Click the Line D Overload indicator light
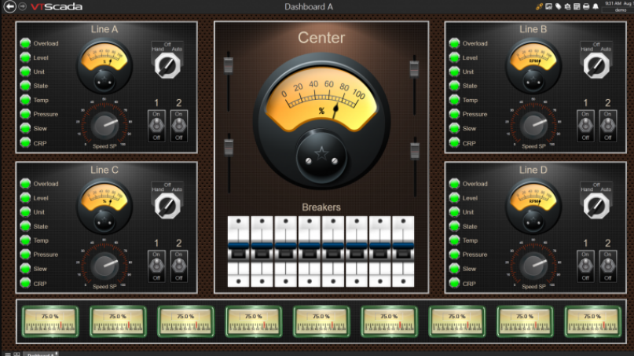This screenshot has width=634, height=356. pyautogui.click(x=454, y=183)
